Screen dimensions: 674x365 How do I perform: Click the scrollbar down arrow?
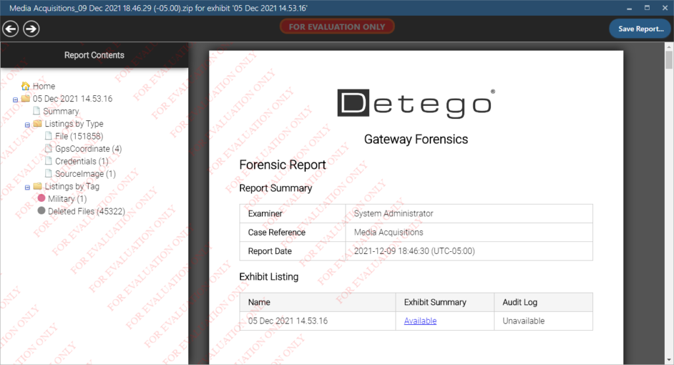tap(669, 360)
